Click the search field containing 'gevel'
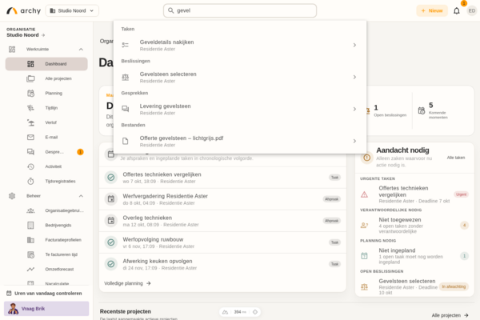The image size is (480, 320). pyautogui.click(x=240, y=10)
